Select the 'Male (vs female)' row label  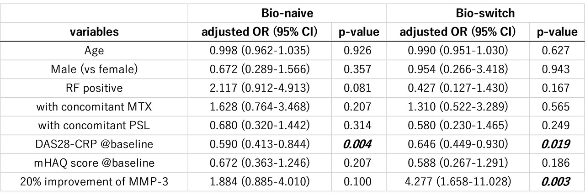[x=94, y=69]
